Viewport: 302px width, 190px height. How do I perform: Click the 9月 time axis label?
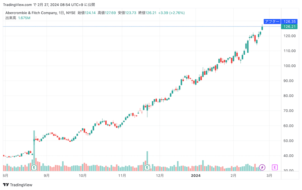47,176
